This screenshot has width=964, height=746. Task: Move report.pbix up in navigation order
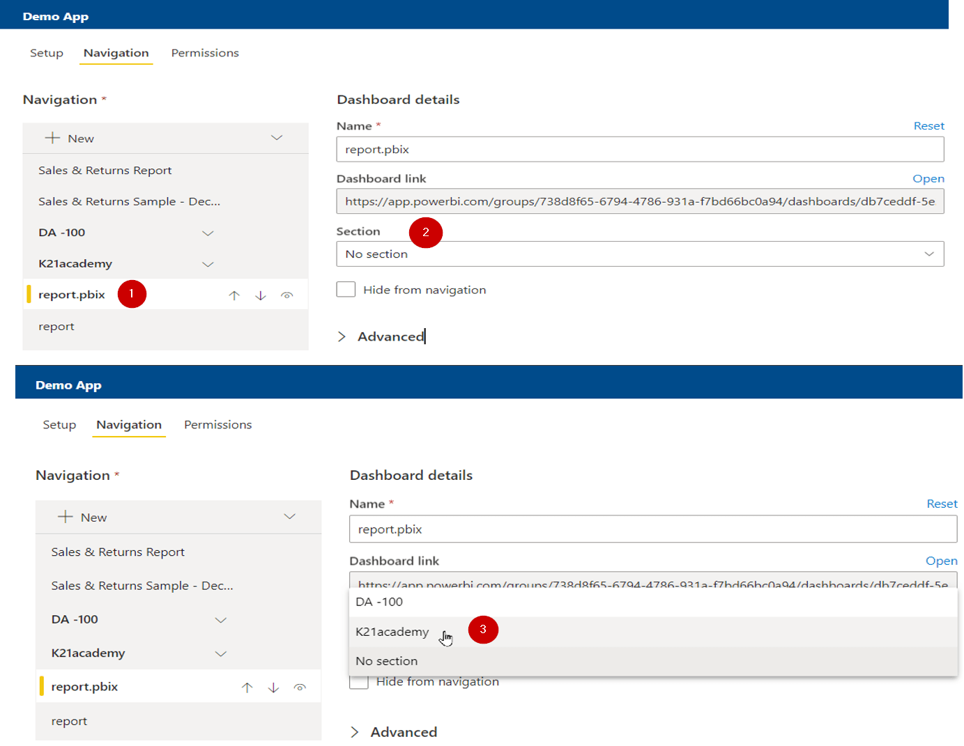(x=234, y=295)
